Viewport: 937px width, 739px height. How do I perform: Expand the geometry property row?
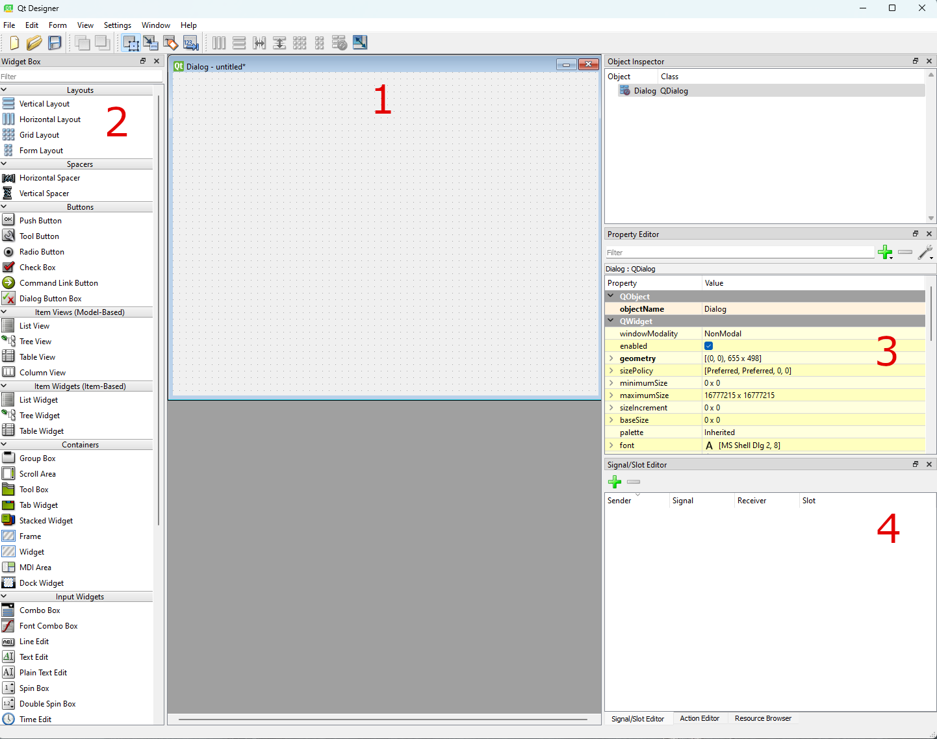(611, 358)
